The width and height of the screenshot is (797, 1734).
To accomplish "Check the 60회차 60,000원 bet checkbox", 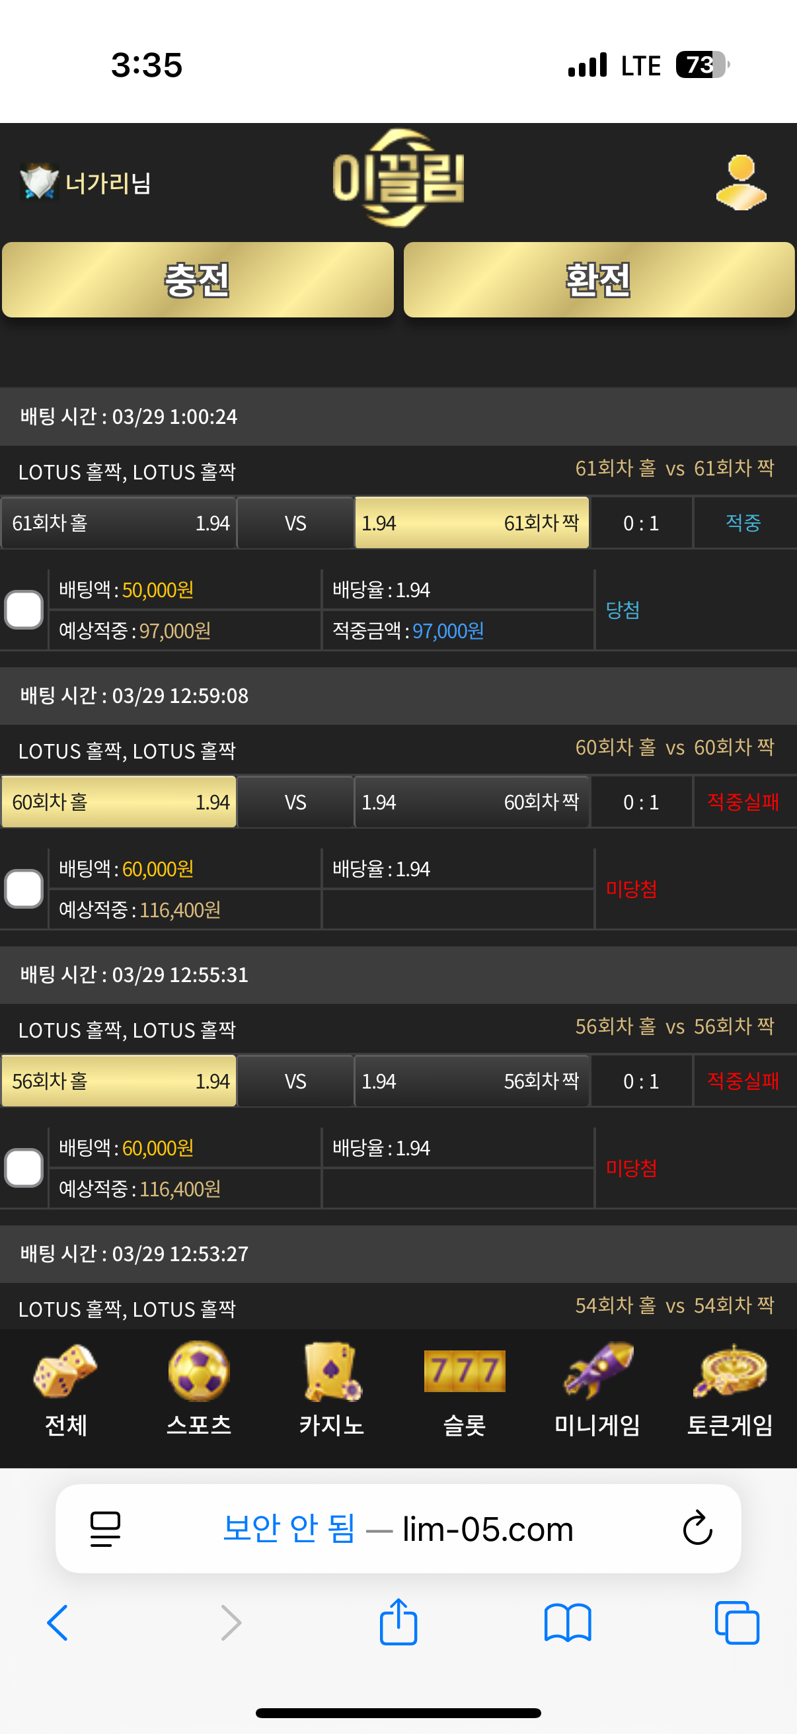I will click(24, 889).
